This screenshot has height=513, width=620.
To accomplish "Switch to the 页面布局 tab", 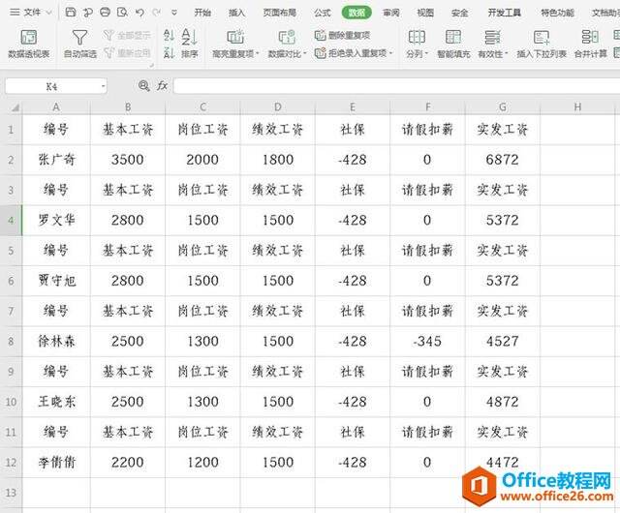I will [280, 13].
